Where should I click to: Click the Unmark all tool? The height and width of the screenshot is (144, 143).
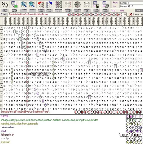tap(87, 6)
